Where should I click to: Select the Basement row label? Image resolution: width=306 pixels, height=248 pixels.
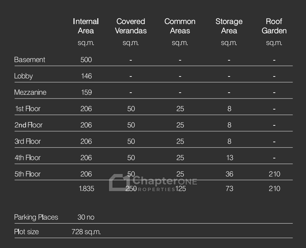click(x=30, y=60)
